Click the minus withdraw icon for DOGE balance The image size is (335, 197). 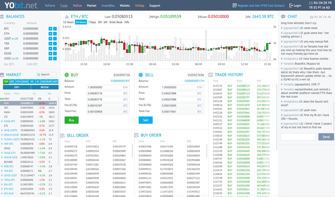coord(55,54)
